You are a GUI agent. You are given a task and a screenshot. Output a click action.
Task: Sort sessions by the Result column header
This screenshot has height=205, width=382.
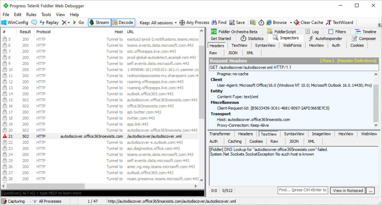click(x=25, y=32)
